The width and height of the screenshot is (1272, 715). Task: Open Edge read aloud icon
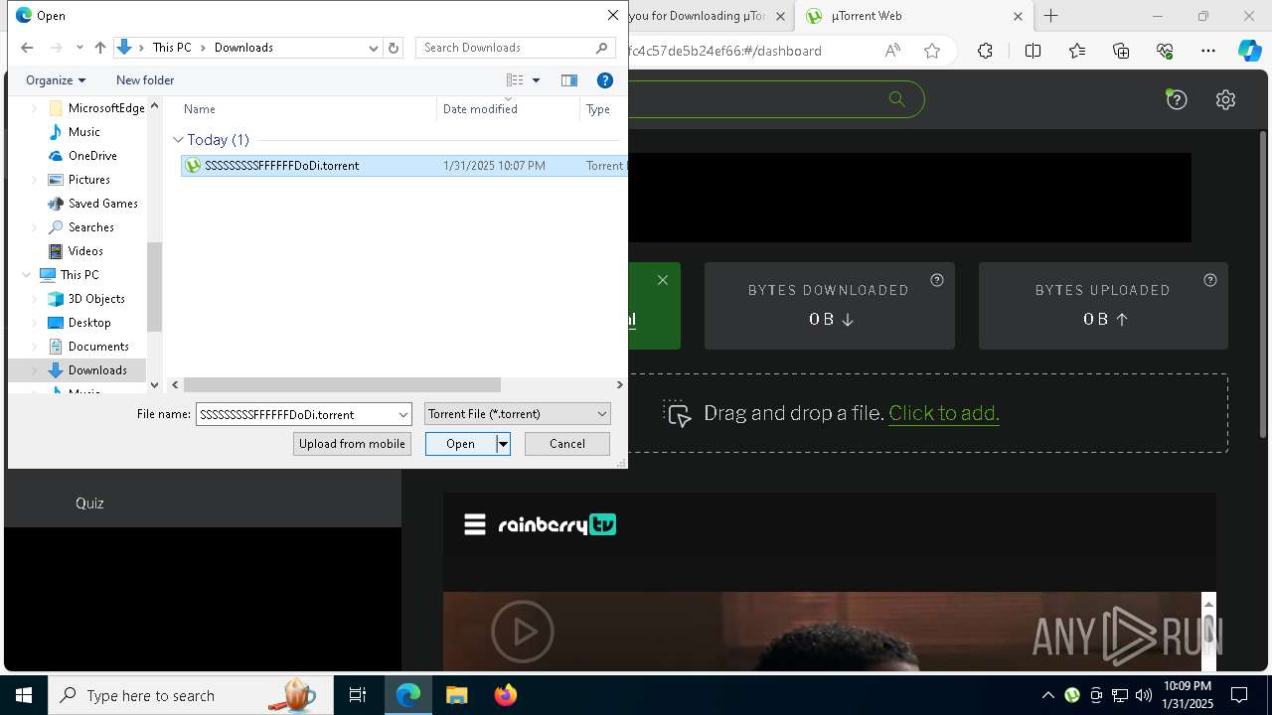click(x=892, y=51)
